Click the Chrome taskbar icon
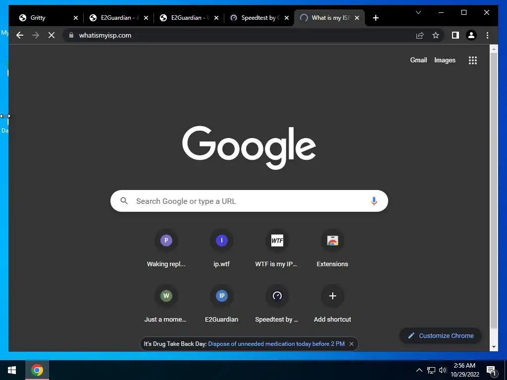This screenshot has height=380, width=507. 37,370
